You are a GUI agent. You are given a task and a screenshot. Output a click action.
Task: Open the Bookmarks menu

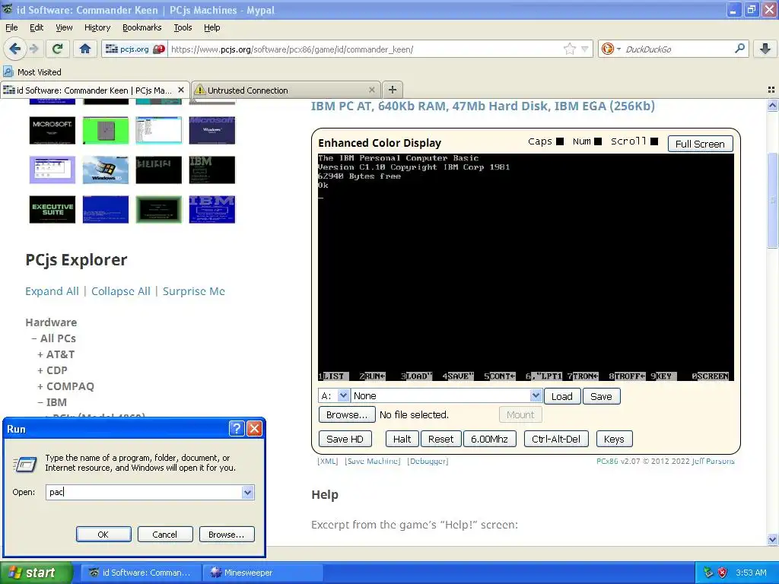tap(141, 27)
